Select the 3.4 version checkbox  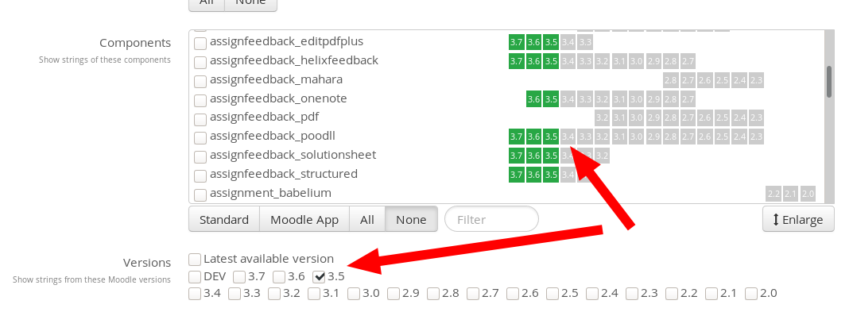point(195,294)
